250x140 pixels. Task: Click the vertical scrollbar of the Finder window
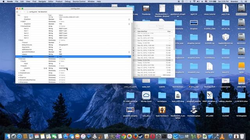click(174, 44)
